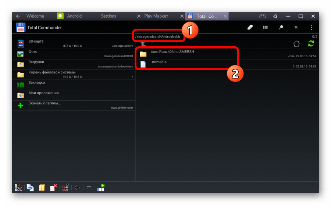Click the delete file icon with red X

(x=53, y=187)
